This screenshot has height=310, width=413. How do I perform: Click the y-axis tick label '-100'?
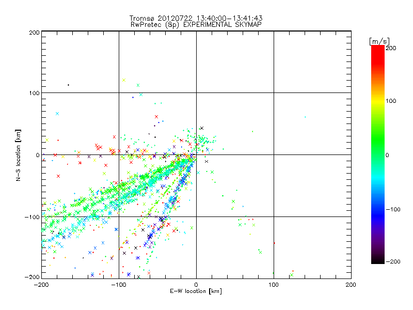coord(32,217)
